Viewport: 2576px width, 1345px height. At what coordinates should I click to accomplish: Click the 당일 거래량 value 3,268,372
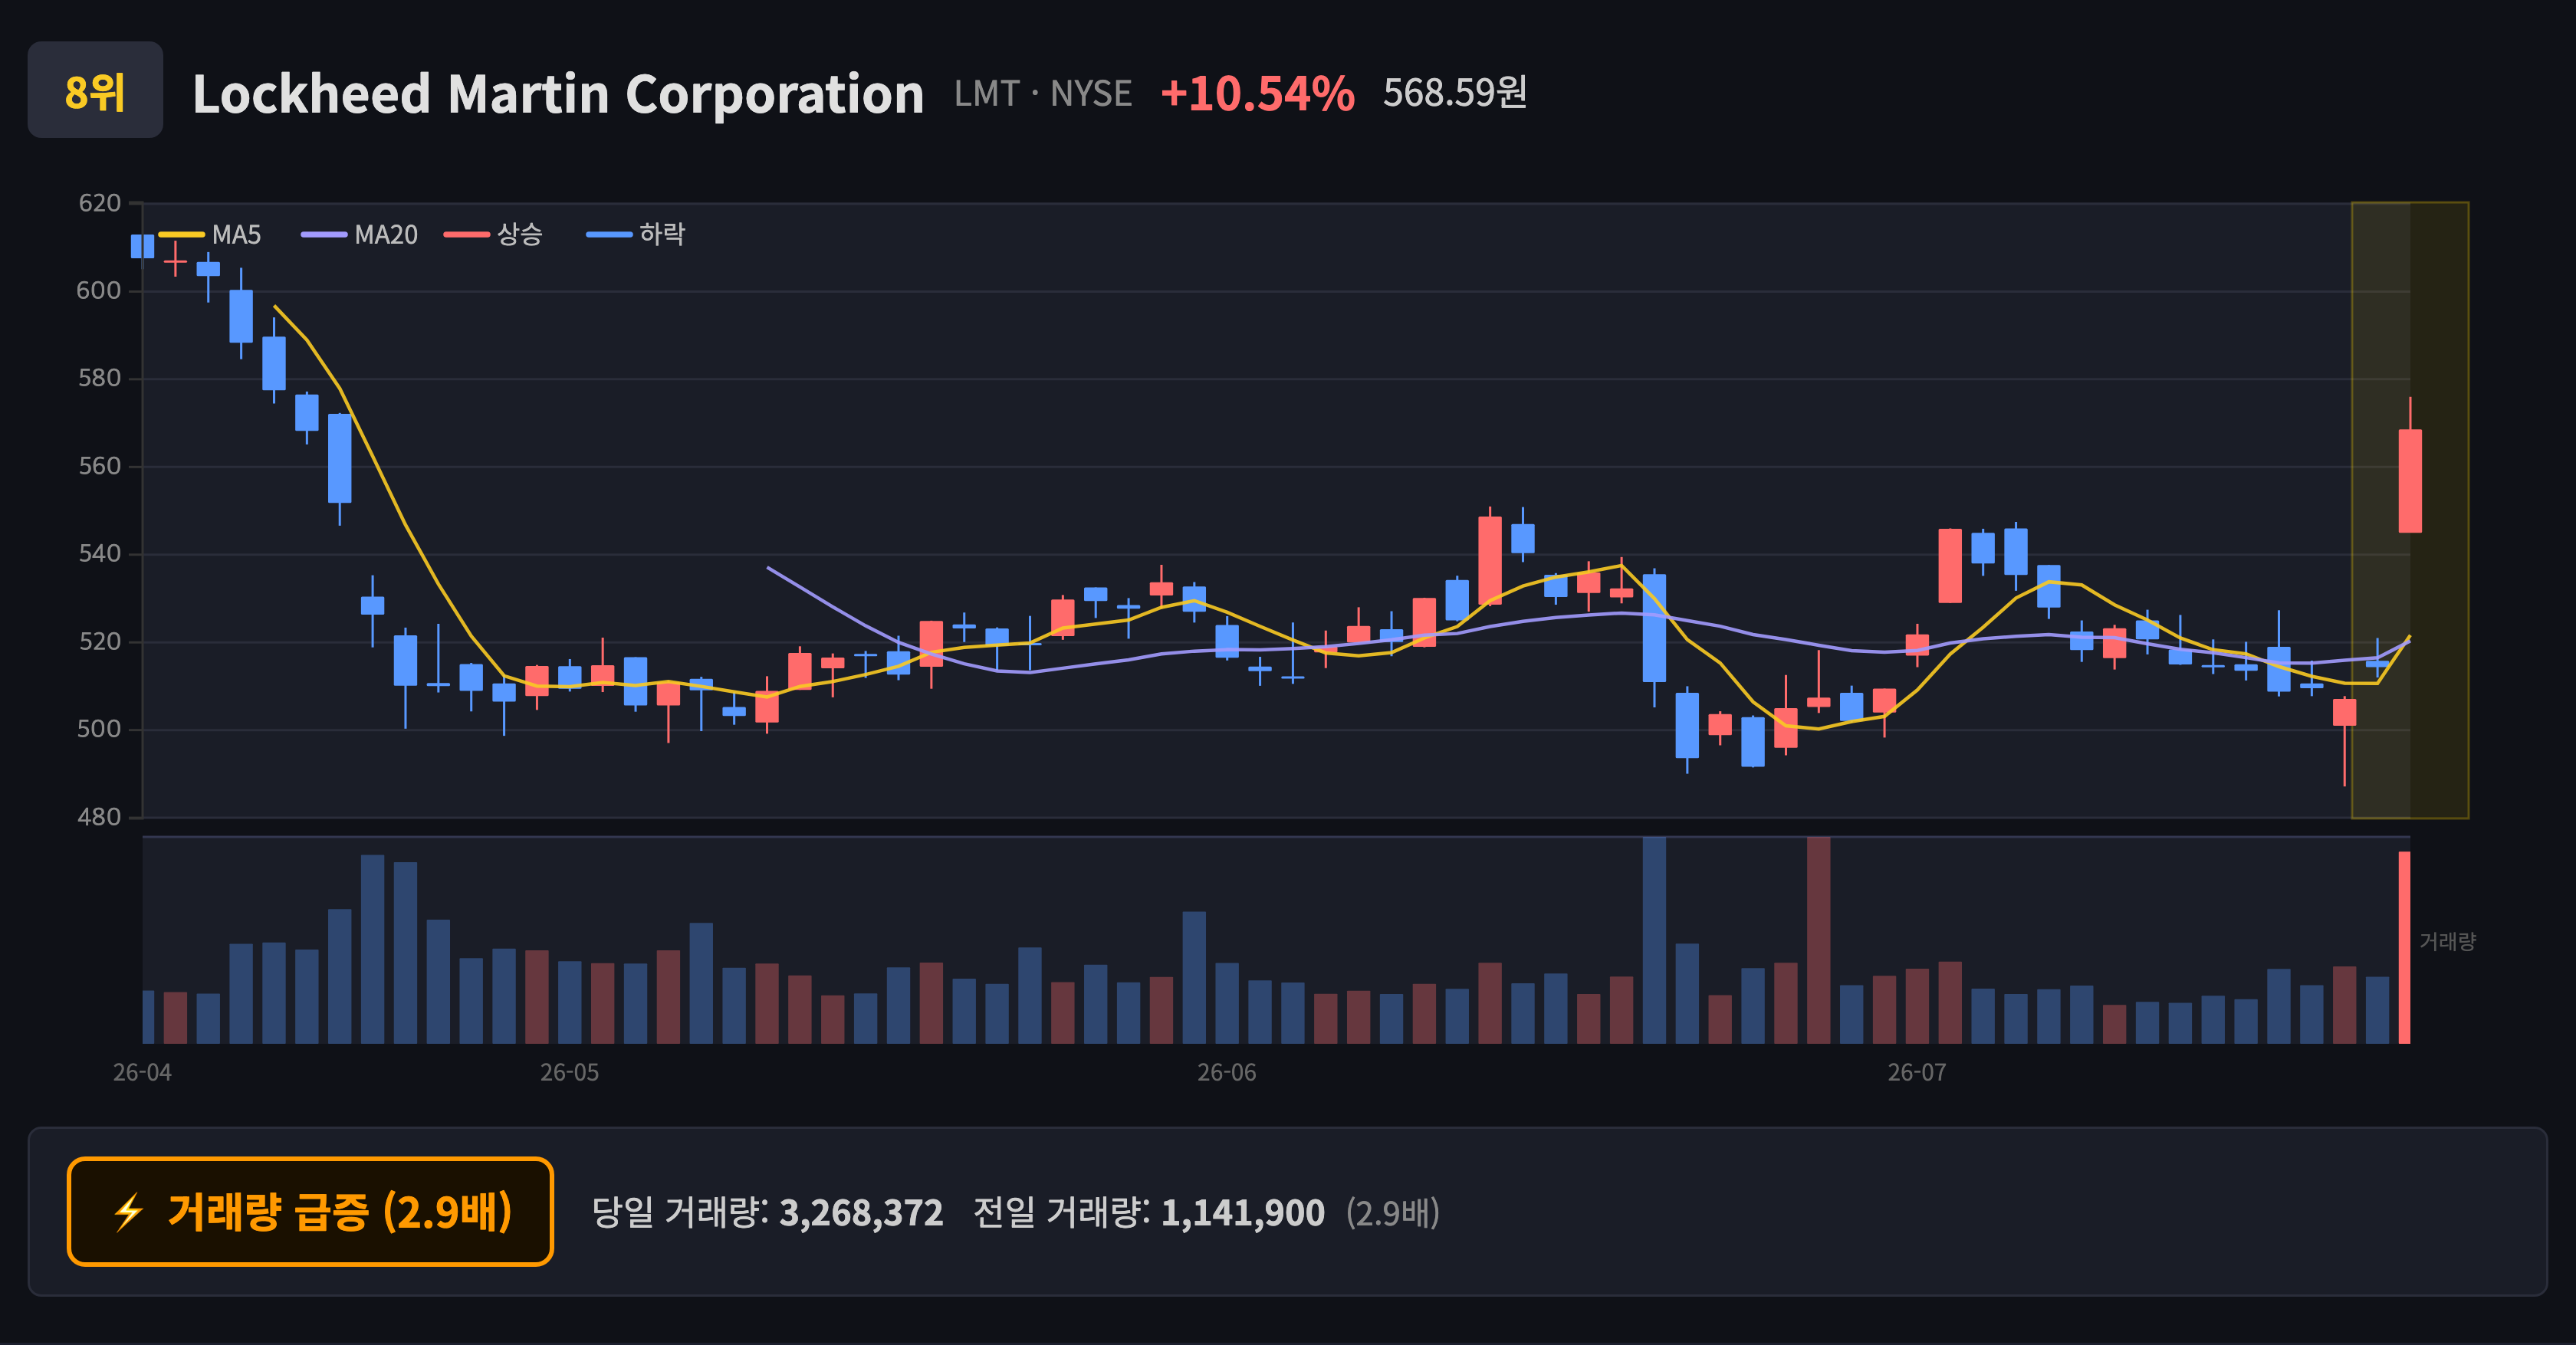click(861, 1213)
